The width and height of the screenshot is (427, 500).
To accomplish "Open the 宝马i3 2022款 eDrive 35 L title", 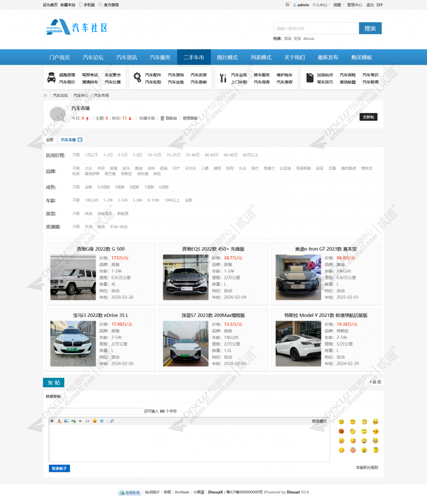I will coord(101,315).
